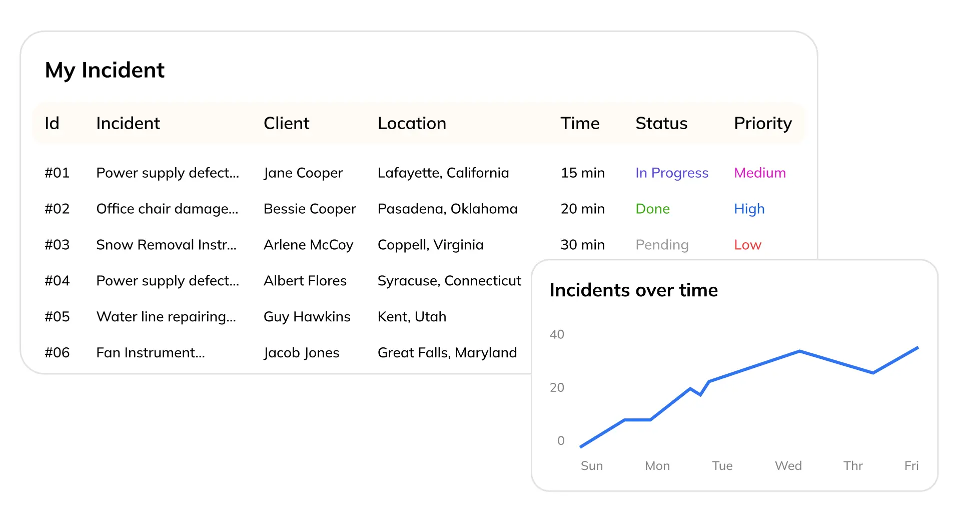
Task: Click the Priority column header
Action: tap(763, 124)
